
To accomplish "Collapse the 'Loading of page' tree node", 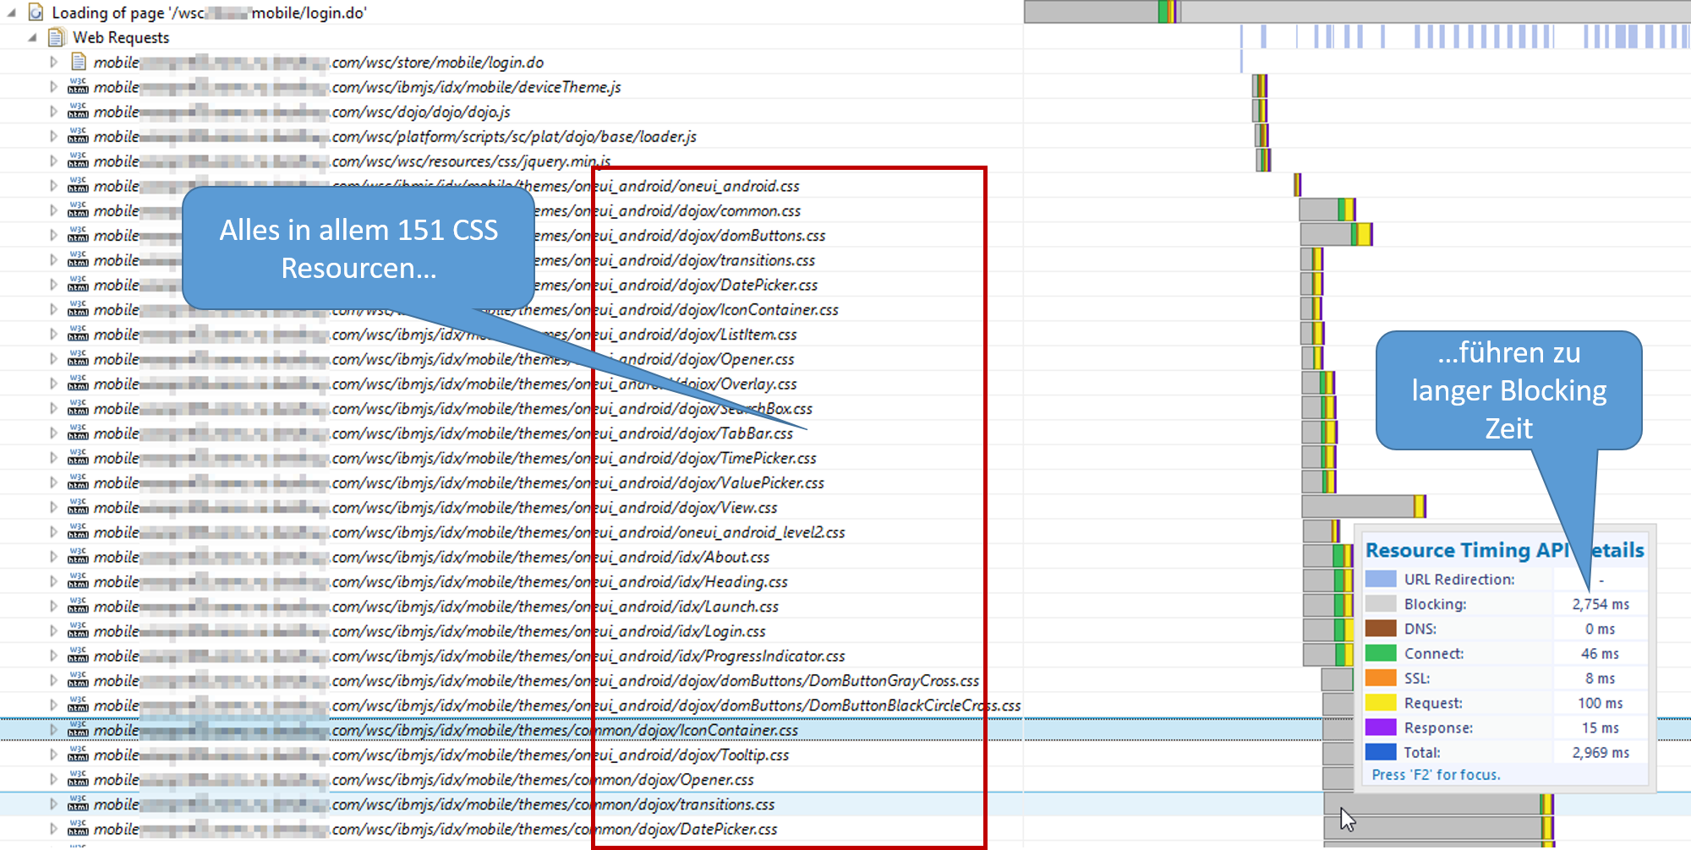I will point(12,13).
